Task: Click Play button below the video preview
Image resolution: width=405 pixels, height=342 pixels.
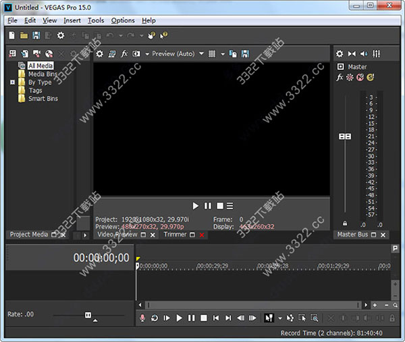Action: pyautogui.click(x=196, y=205)
